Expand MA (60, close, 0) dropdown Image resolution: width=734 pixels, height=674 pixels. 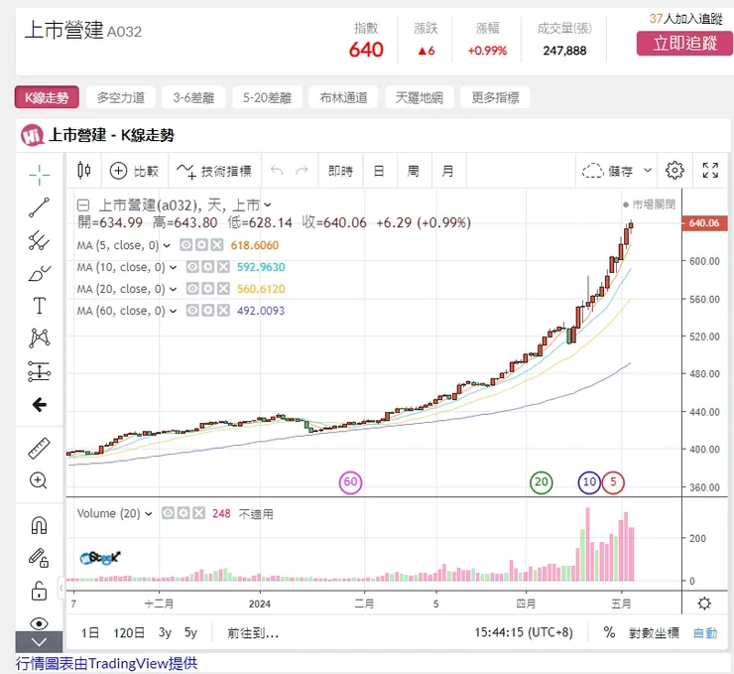(174, 311)
